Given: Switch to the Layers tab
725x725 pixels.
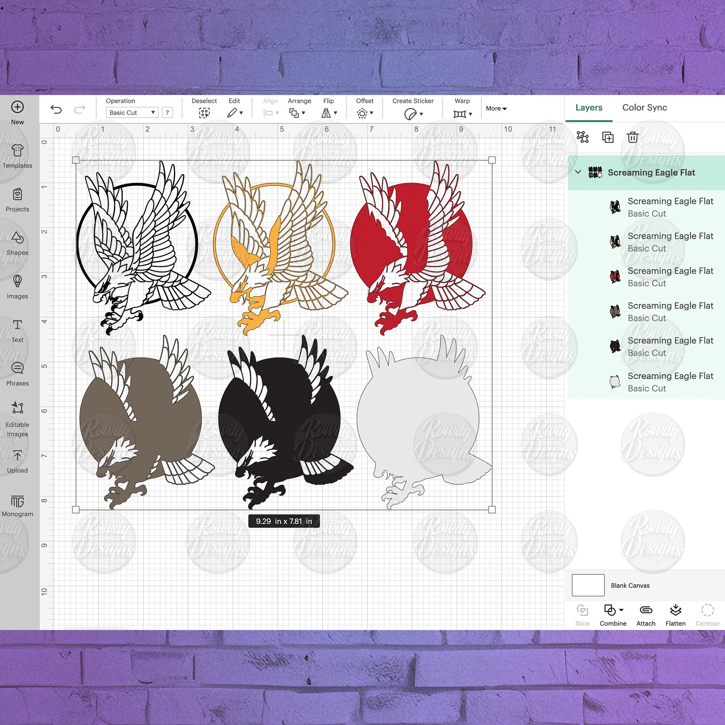Looking at the screenshot, I should click(x=588, y=108).
